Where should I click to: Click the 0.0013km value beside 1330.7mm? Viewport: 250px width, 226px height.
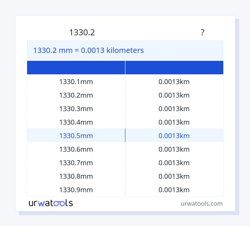174,163
